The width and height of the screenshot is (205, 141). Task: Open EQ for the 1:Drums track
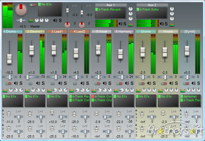coord(5,90)
